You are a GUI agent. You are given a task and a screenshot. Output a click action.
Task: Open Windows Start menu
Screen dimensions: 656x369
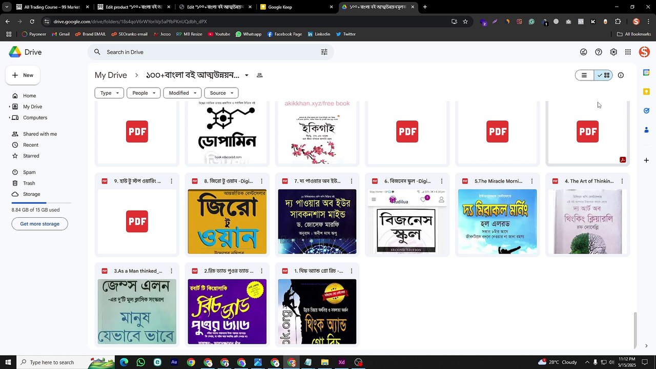[8, 362]
